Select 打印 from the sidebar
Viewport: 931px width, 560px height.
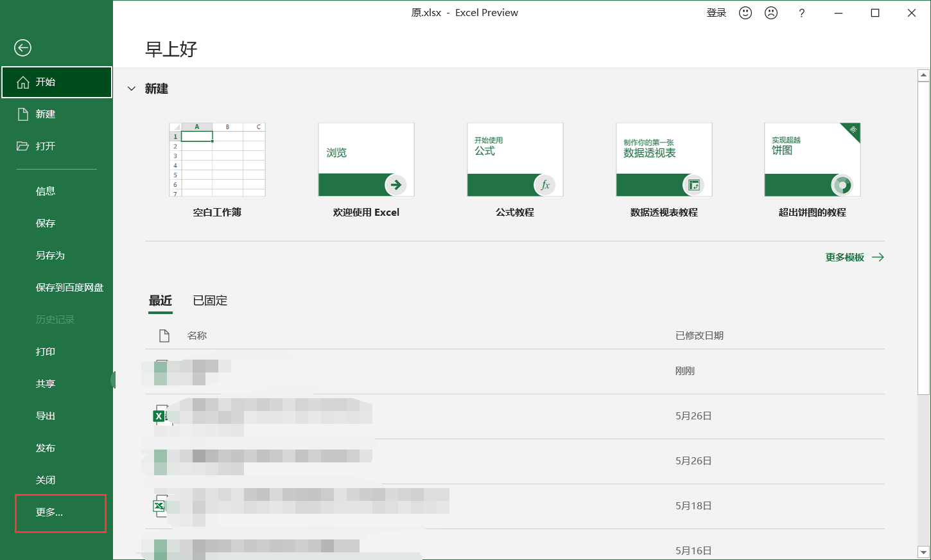46,351
